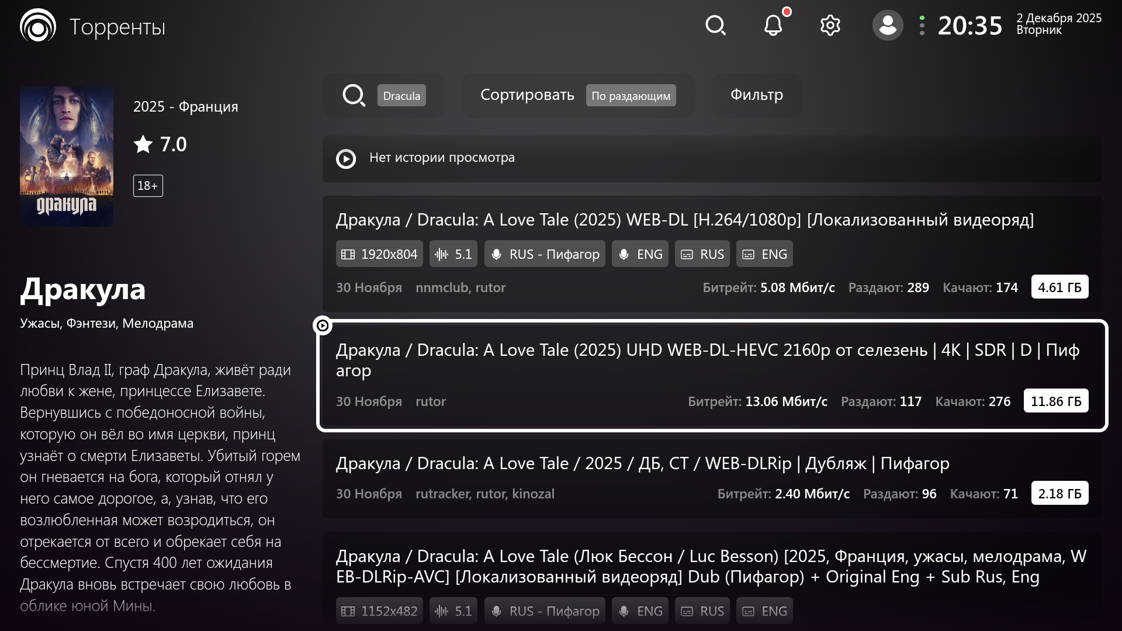Click play icon in watch history row
The width and height of the screenshot is (1122, 631).
346,158
